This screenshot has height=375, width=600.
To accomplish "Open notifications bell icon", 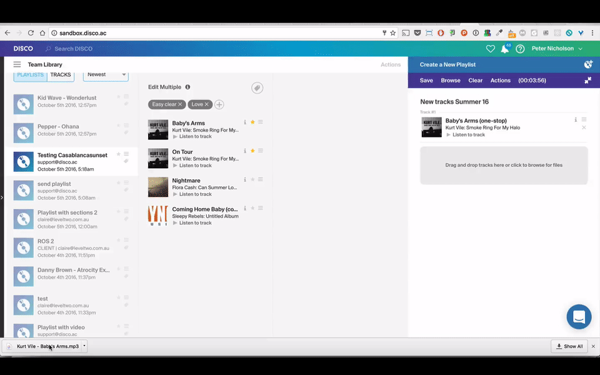I will 505,49.
